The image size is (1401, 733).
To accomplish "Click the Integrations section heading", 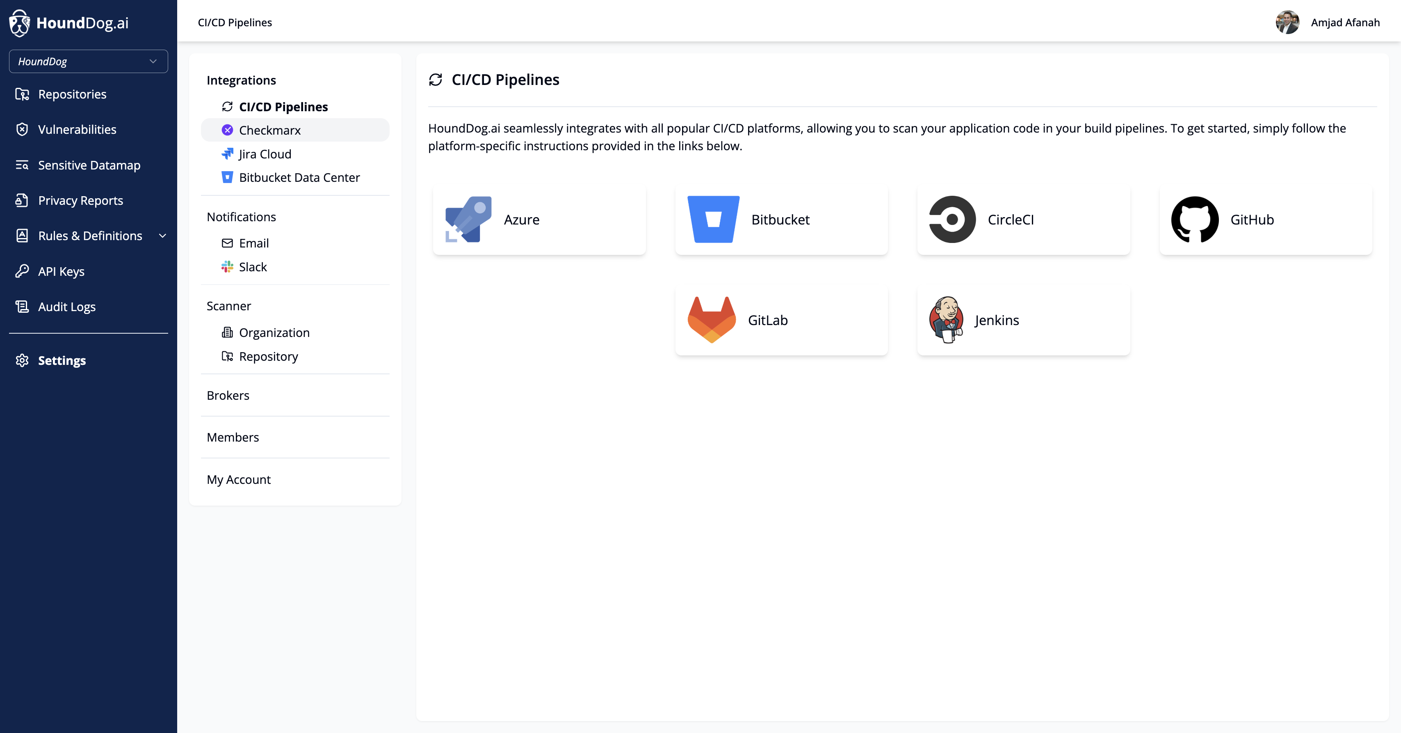I will point(241,80).
